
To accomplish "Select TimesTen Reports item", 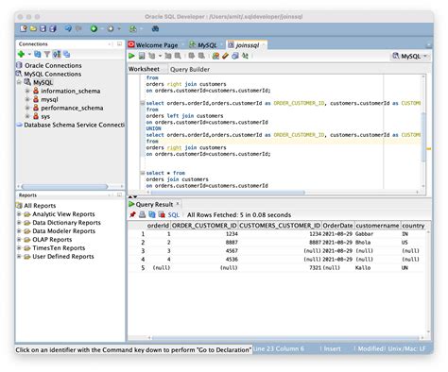I will (59, 248).
